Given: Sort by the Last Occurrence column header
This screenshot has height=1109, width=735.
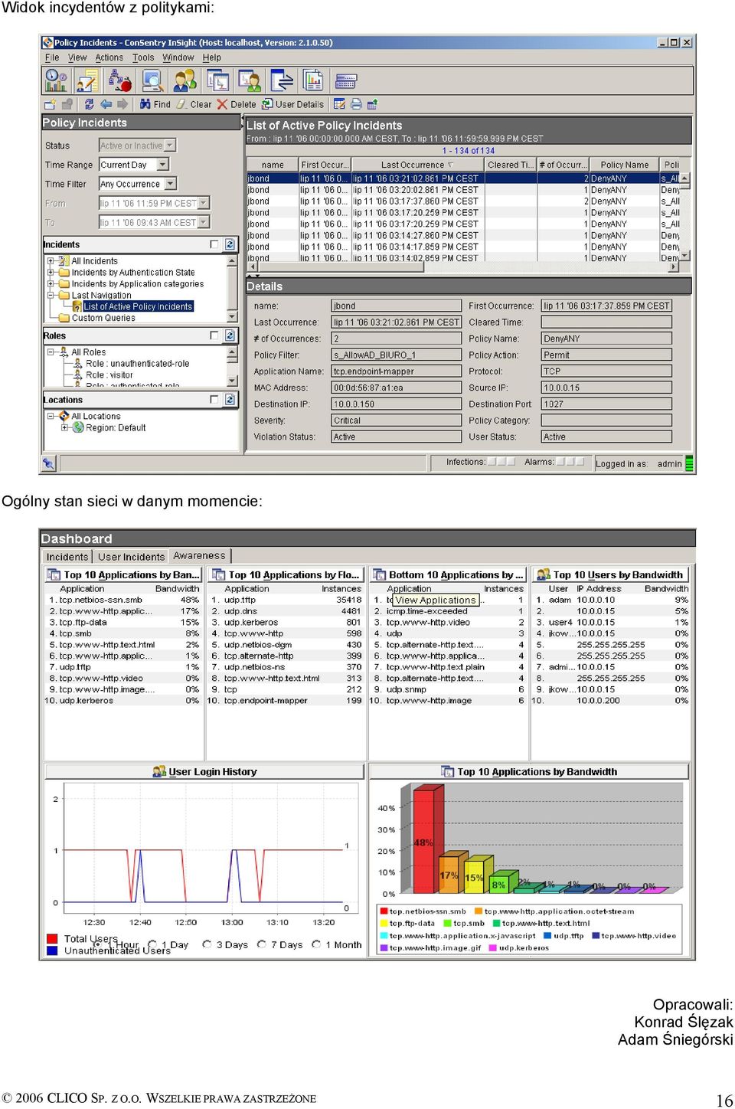Looking at the screenshot, I should (417, 165).
